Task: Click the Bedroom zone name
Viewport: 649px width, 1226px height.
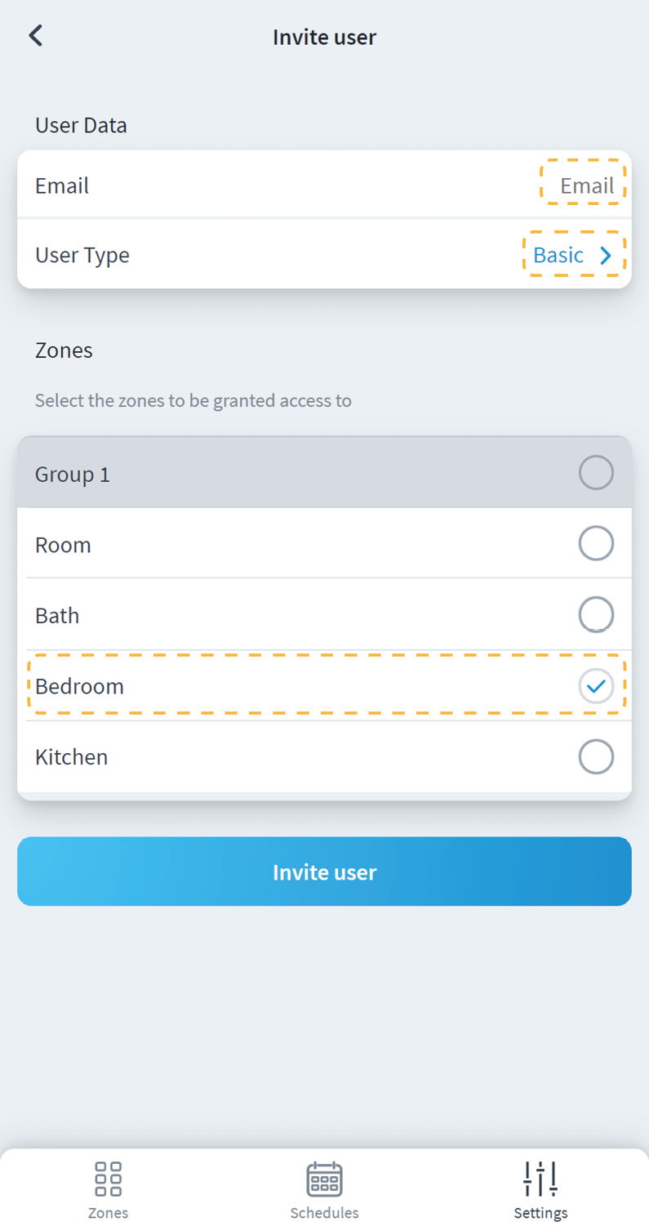Action: pos(80,686)
